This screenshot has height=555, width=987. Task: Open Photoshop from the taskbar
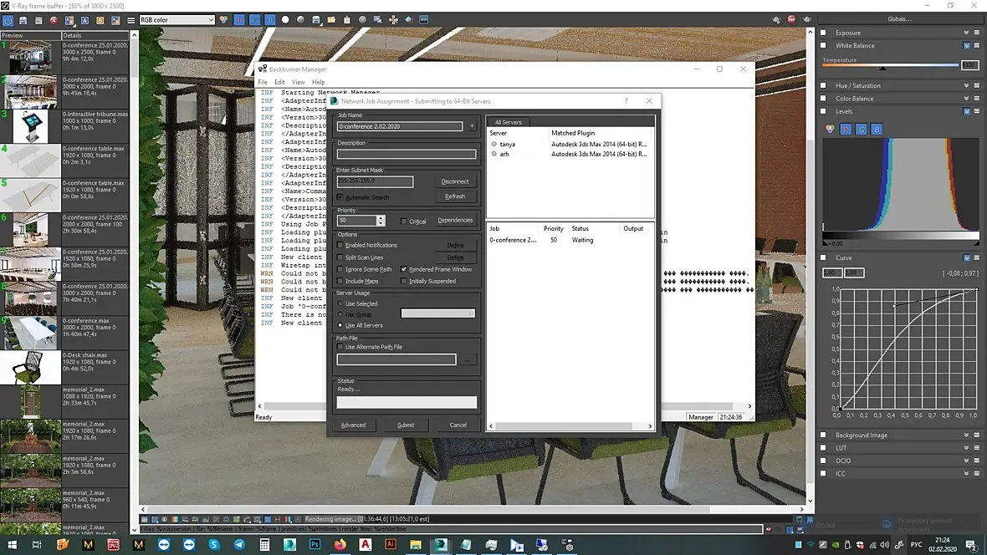(315, 545)
